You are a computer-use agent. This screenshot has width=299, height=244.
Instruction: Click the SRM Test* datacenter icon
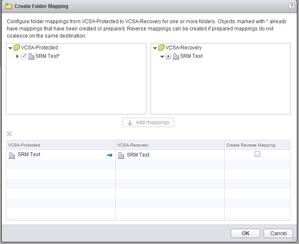(x=31, y=56)
